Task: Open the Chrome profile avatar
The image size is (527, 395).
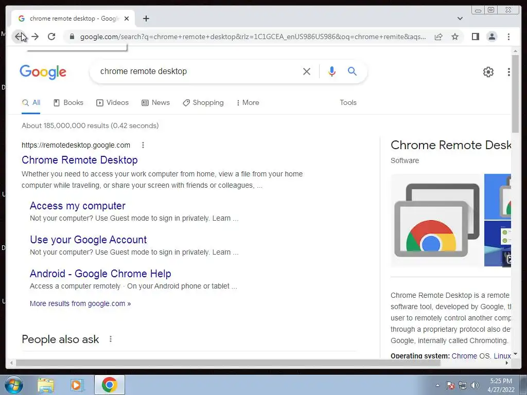Action: 491,37
